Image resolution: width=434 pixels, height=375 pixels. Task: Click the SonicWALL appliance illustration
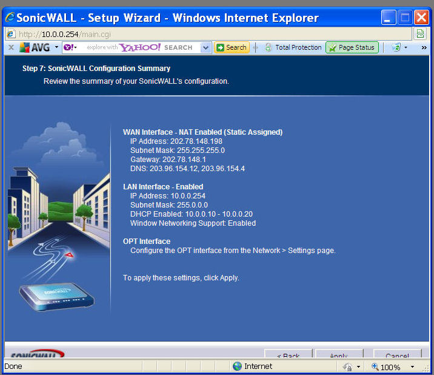point(57,297)
